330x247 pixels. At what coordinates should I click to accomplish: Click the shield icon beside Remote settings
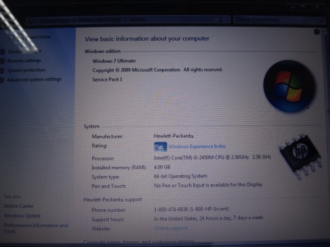(x=2, y=61)
